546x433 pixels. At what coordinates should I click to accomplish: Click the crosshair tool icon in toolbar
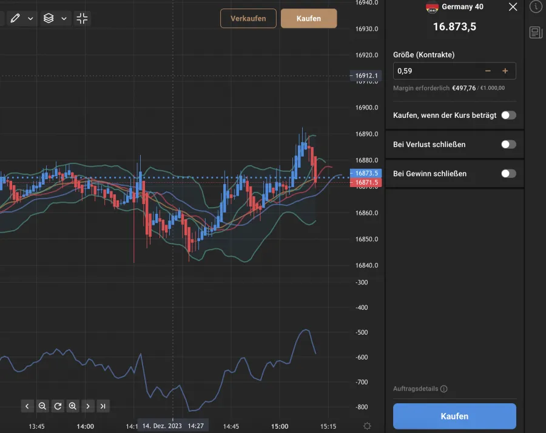(x=82, y=18)
